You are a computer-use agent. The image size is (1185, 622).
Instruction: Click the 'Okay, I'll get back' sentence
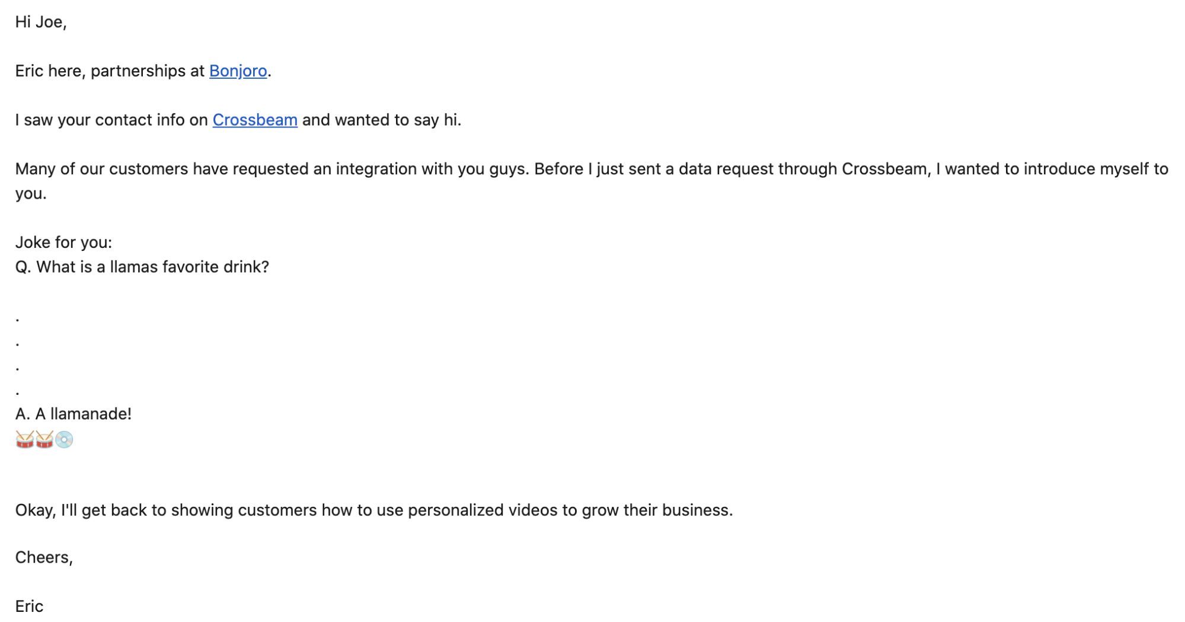click(374, 511)
